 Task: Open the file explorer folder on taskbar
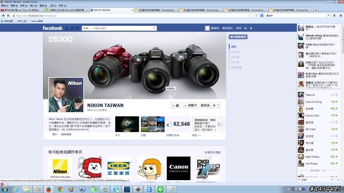pos(27,189)
